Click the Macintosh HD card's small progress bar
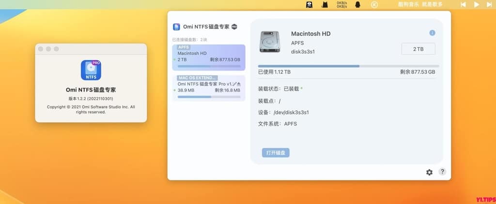496x204 pixels. 209,66
